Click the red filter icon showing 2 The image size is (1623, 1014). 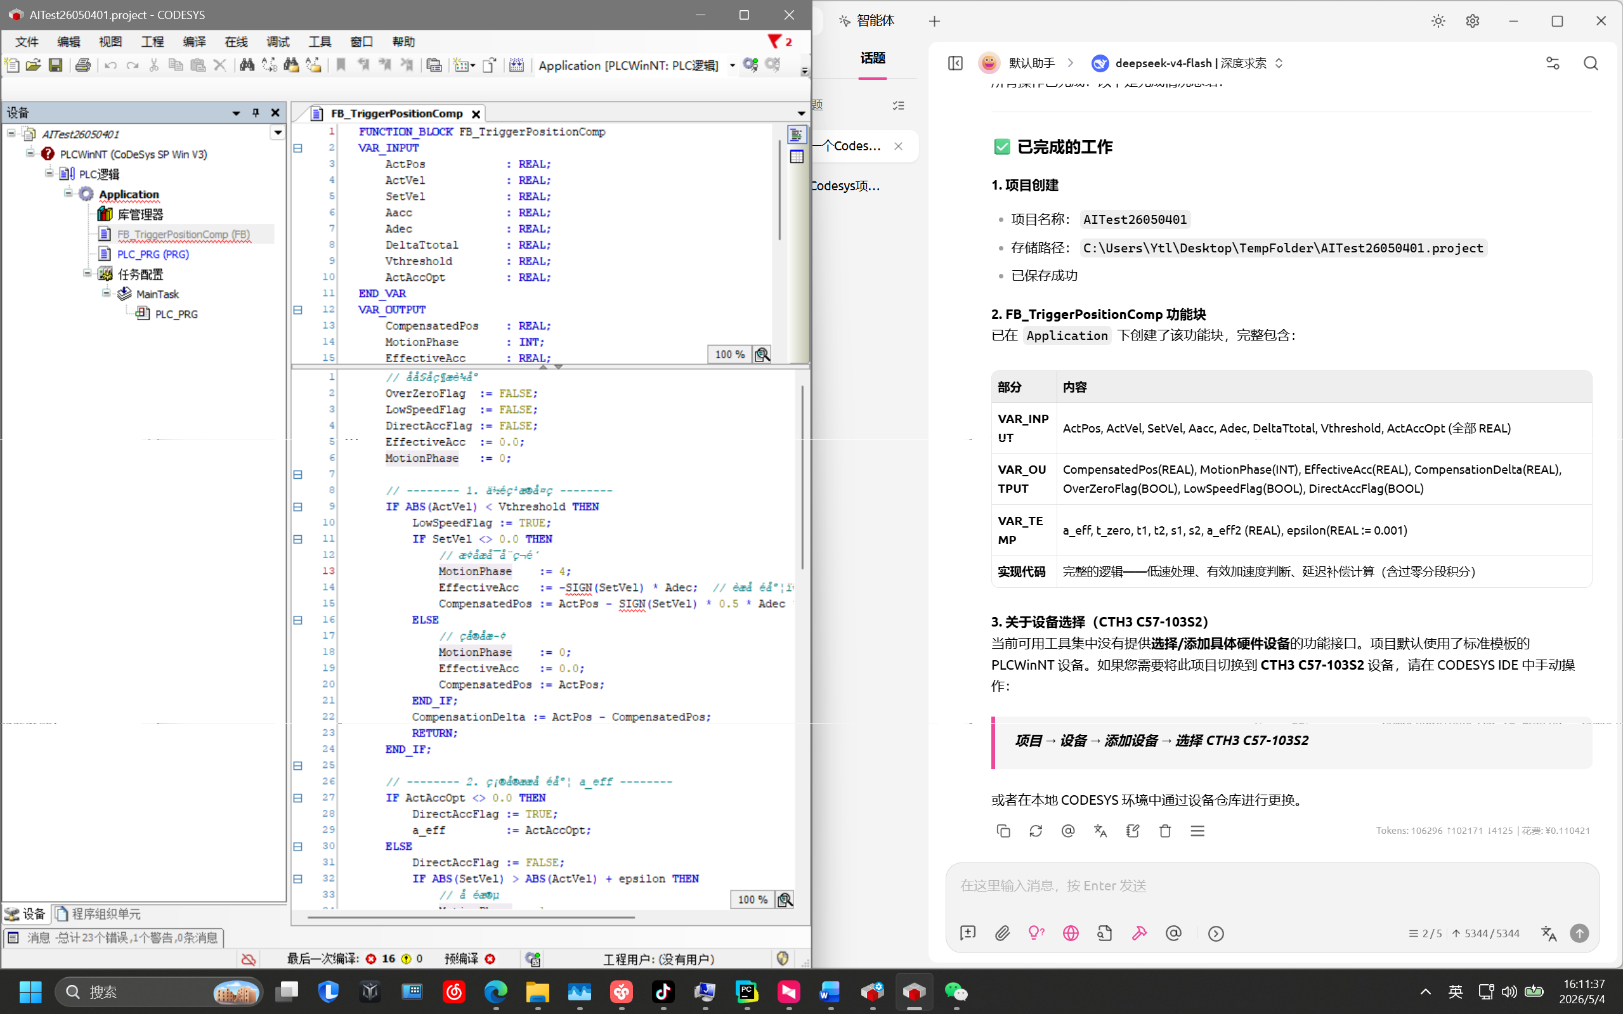(779, 42)
